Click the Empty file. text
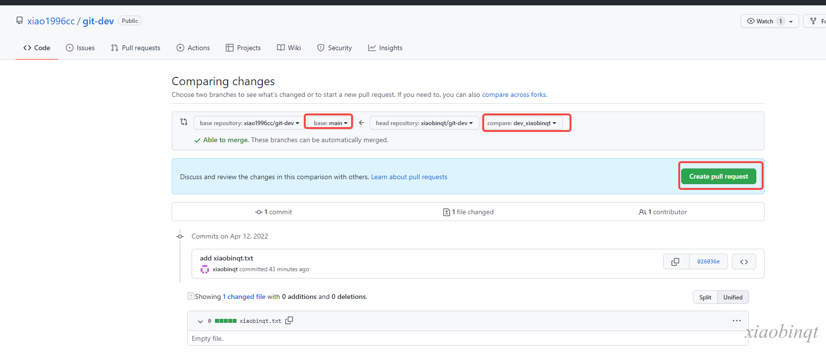This screenshot has height=353, width=826. point(207,338)
